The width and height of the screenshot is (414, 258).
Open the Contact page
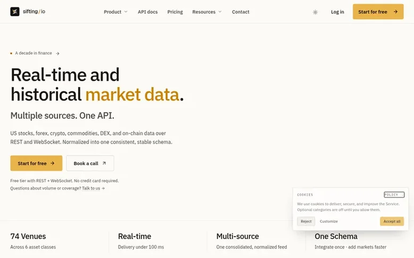pyautogui.click(x=241, y=12)
